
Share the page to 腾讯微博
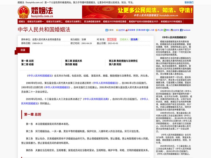[141, 30]
